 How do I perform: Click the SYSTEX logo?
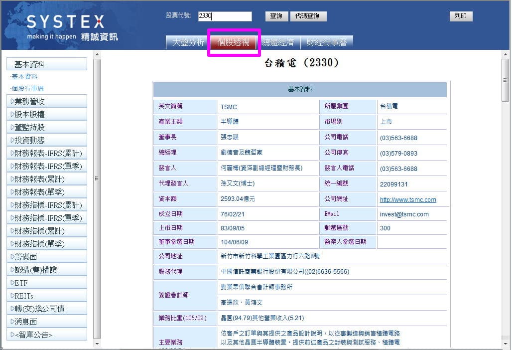[x=65, y=22]
